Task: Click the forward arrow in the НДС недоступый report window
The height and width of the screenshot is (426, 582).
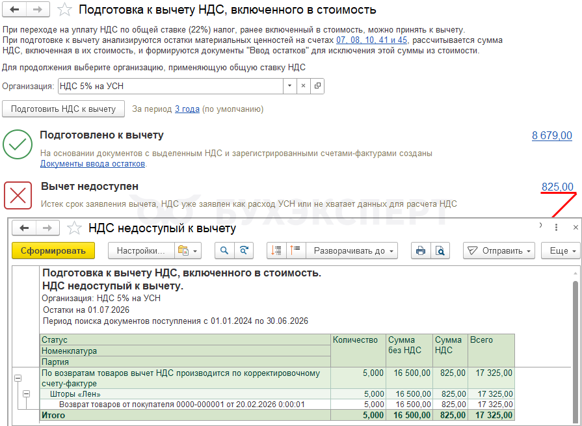Action: 47,228
